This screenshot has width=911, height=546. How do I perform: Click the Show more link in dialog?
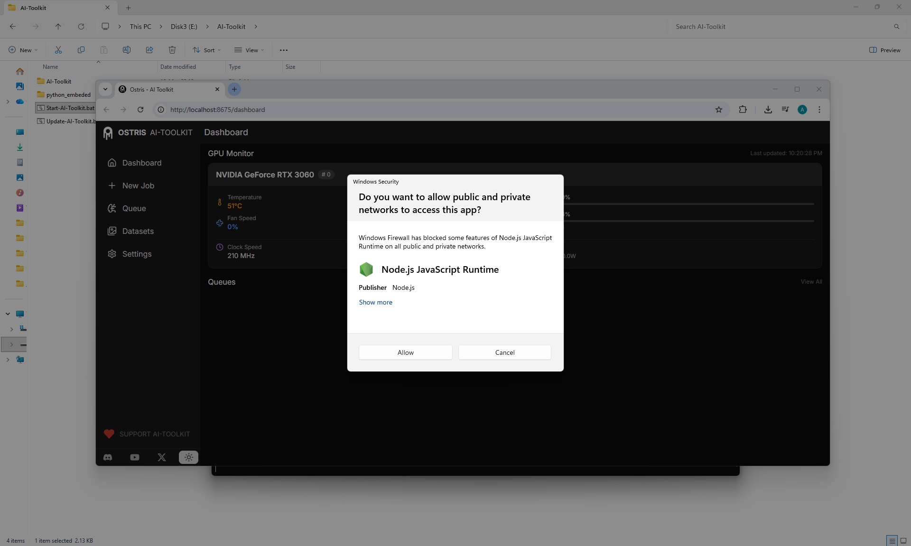pyautogui.click(x=375, y=302)
